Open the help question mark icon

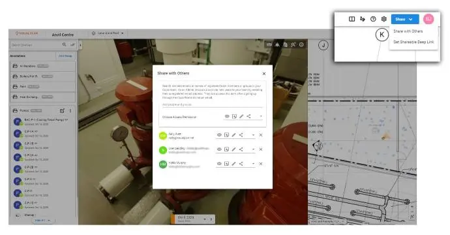[373, 19]
